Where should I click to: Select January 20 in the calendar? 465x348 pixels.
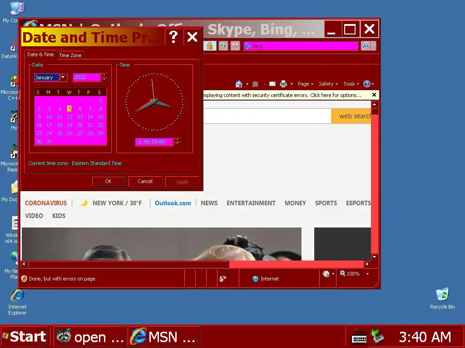[x=80, y=125]
